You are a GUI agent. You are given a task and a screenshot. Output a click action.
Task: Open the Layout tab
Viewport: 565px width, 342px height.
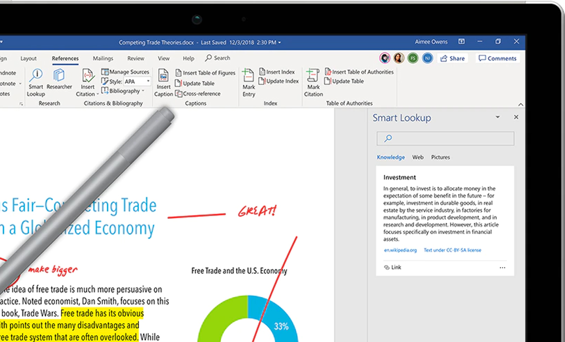coord(28,58)
